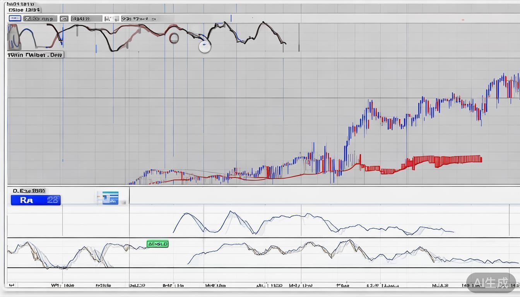Click the small icon left of second toolbar field

click(x=64, y=19)
